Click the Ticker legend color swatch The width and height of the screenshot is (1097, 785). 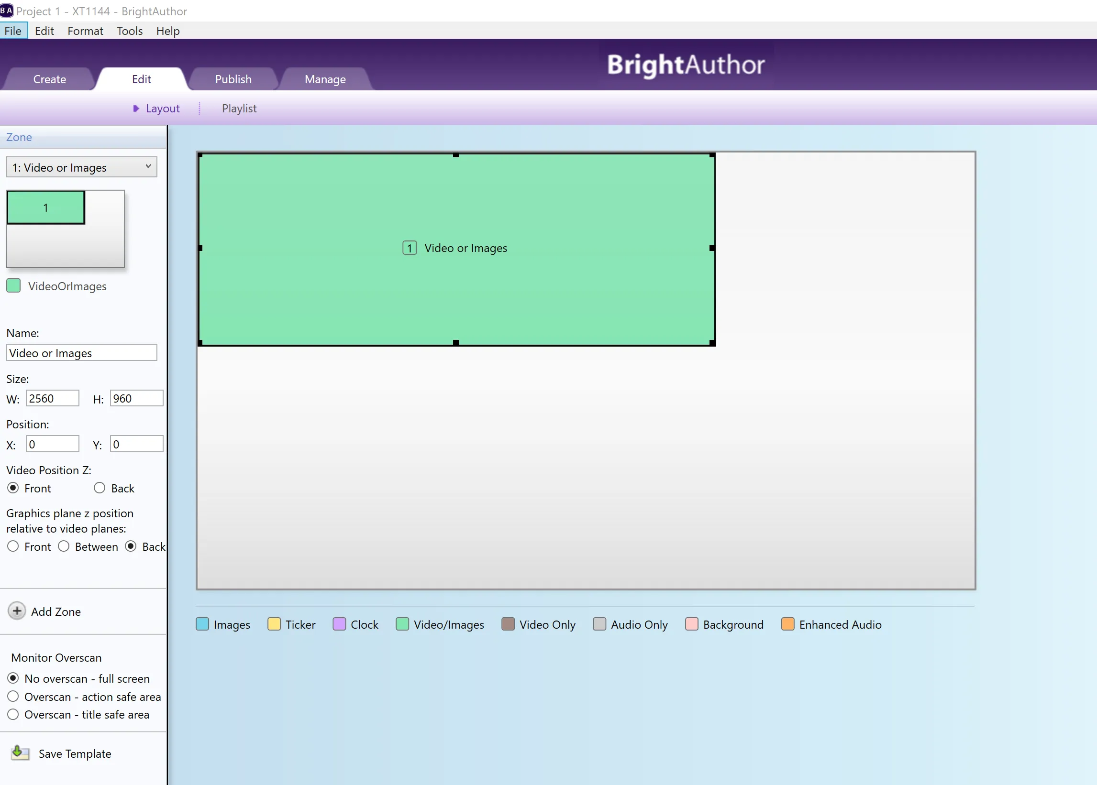(x=274, y=624)
